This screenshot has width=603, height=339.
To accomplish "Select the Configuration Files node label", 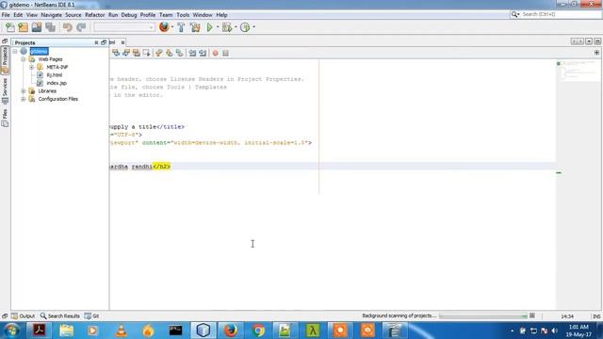I will [58, 99].
